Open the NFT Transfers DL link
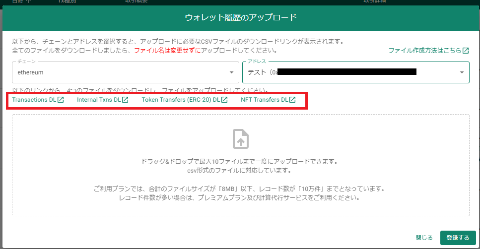Image resolution: width=480 pixels, height=249 pixels. point(268,100)
